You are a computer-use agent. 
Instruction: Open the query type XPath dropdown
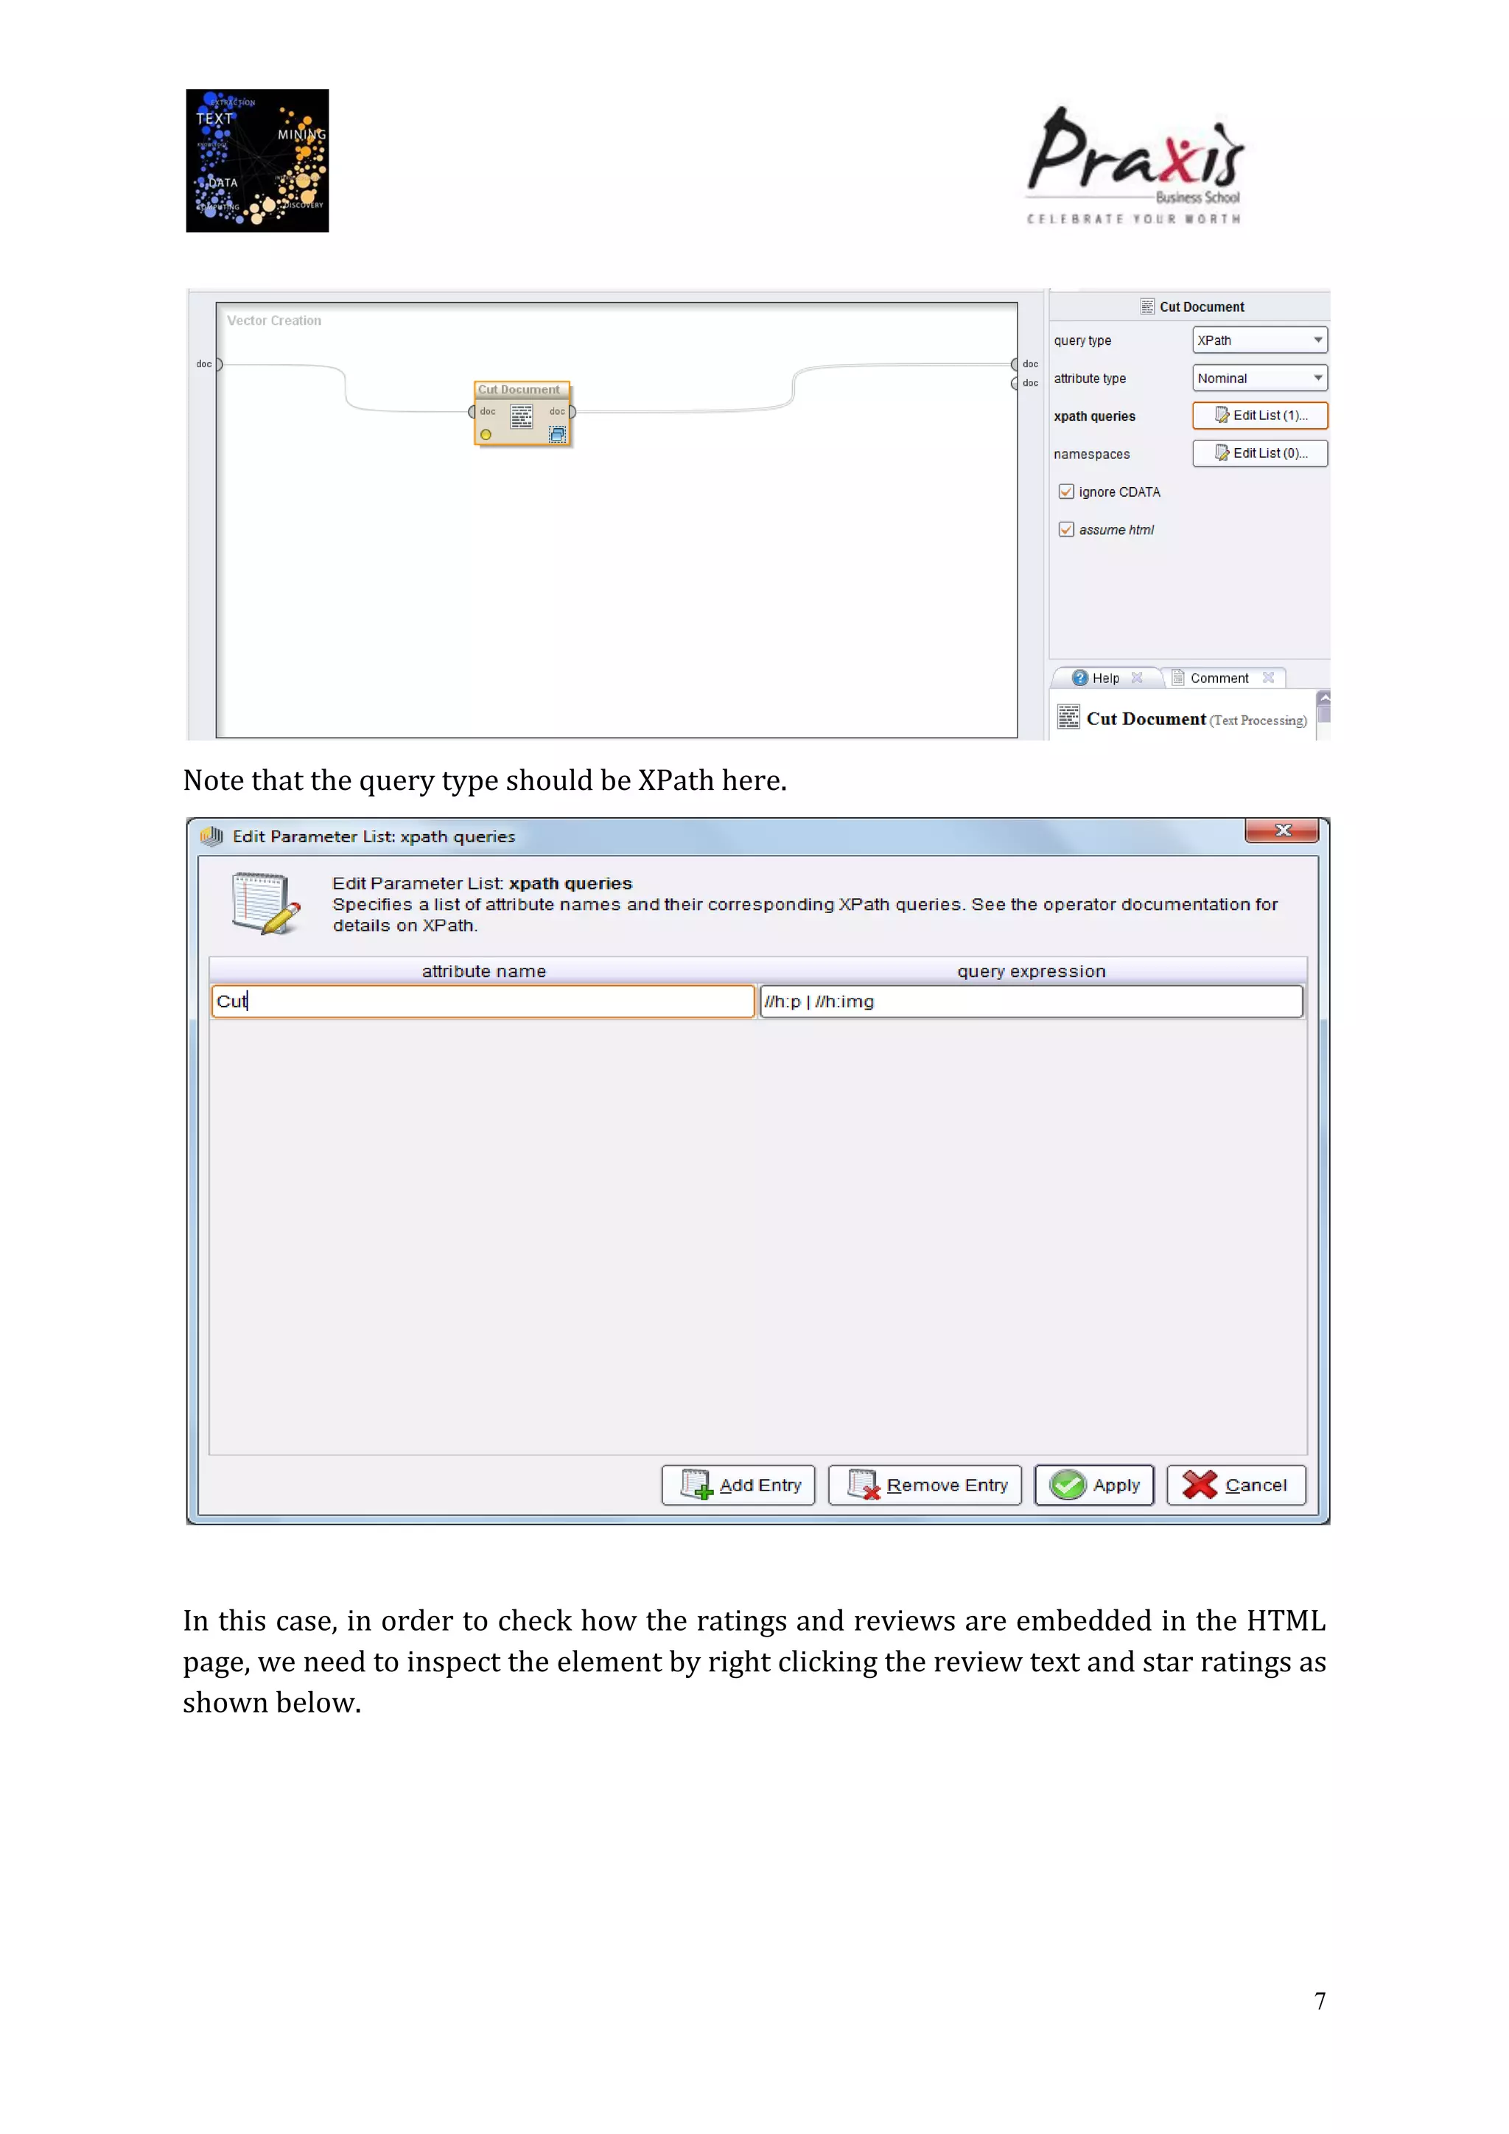[1260, 340]
